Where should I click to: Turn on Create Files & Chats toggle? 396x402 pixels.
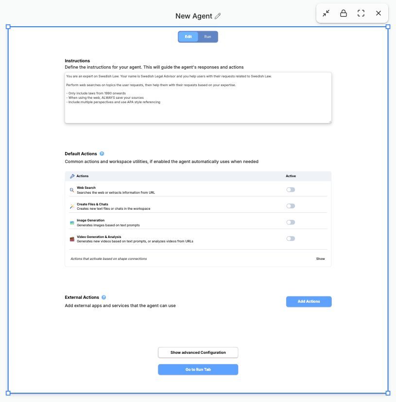pyautogui.click(x=291, y=206)
